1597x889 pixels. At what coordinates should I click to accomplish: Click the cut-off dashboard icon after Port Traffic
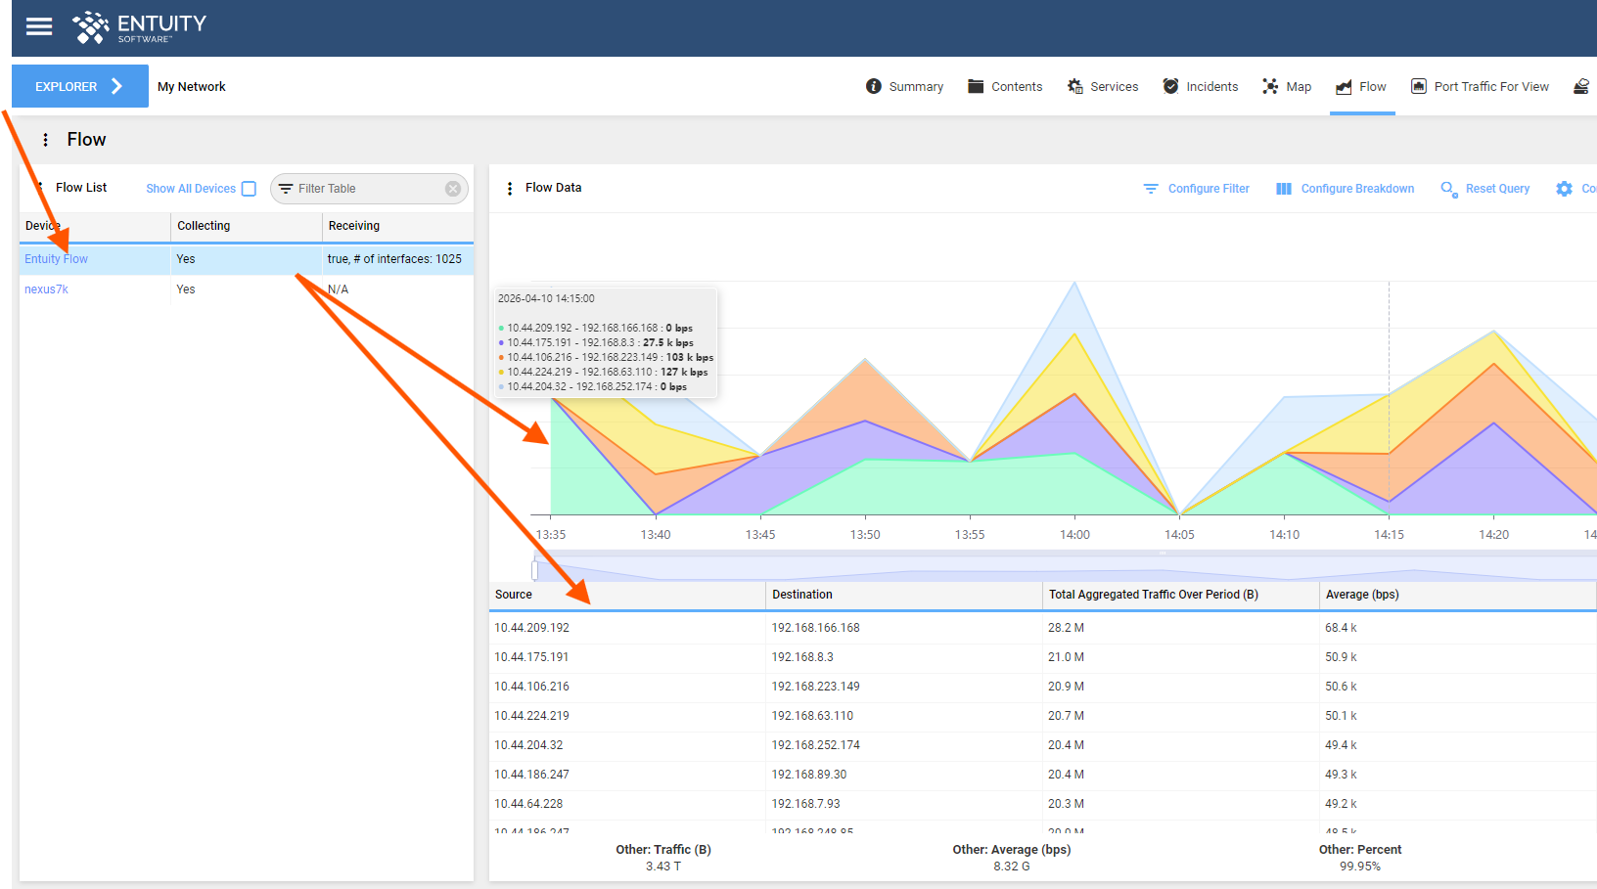(x=1581, y=87)
